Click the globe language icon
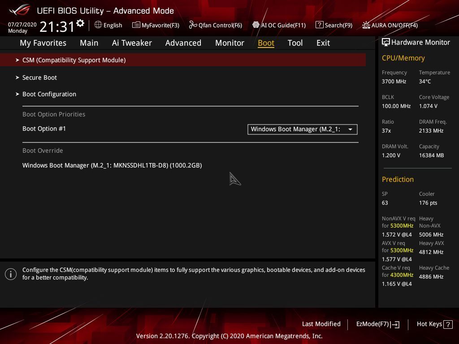This screenshot has width=459, height=344. (98, 25)
